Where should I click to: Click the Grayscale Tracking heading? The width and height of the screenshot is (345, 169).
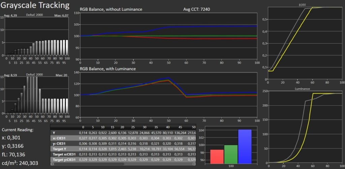pyautogui.click(x=35, y=6)
